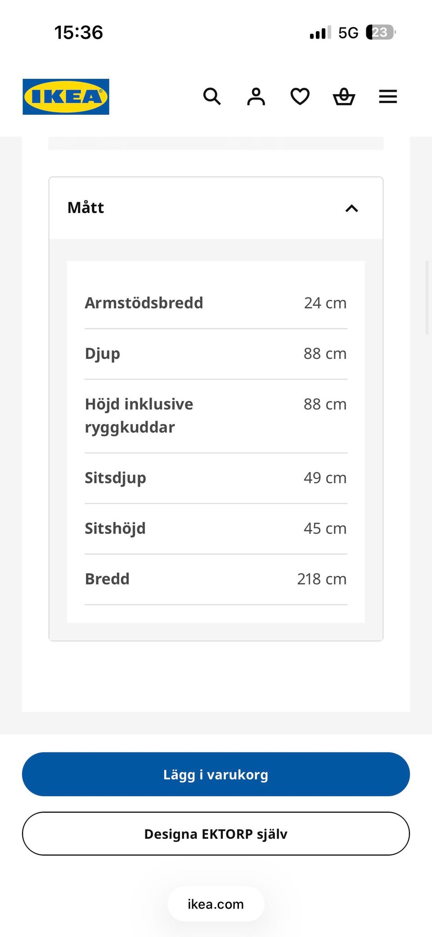The width and height of the screenshot is (432, 937).
Task: Tap the Höjd inklusive ryggkuddar row
Action: (216, 416)
